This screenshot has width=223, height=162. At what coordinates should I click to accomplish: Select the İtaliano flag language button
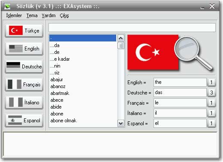(24, 102)
